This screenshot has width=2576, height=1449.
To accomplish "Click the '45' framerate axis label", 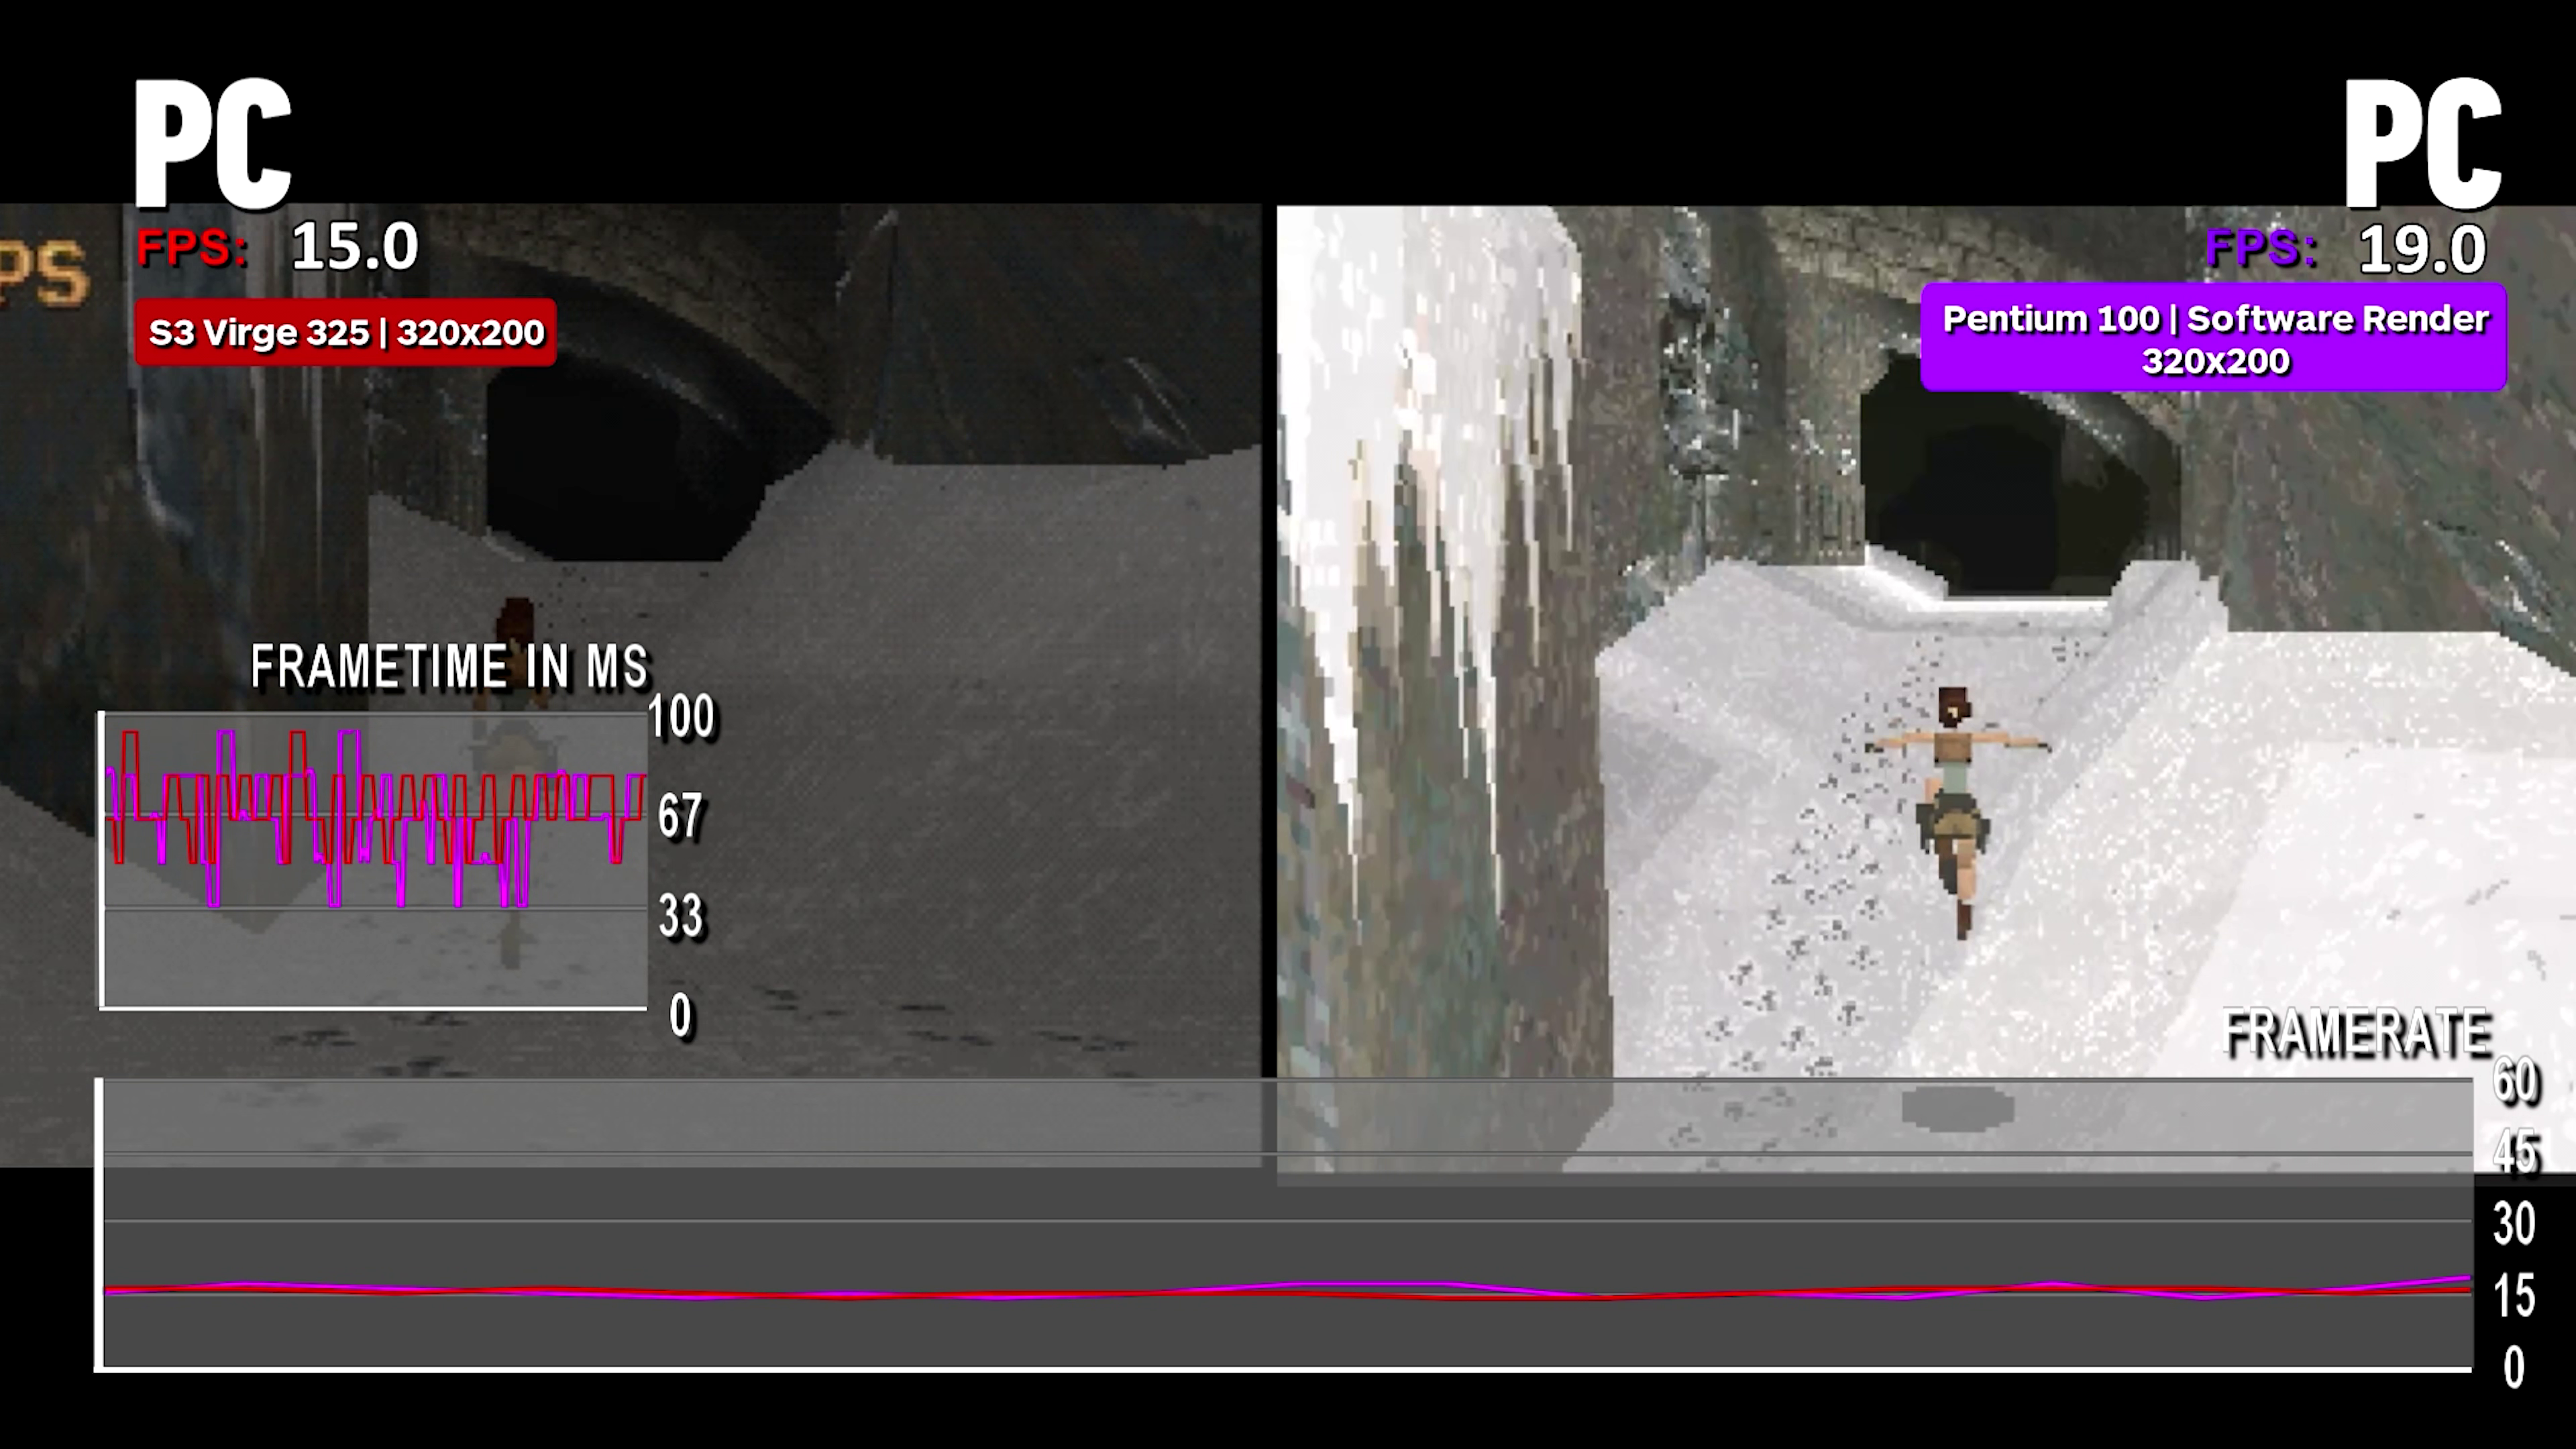I will point(2515,1152).
